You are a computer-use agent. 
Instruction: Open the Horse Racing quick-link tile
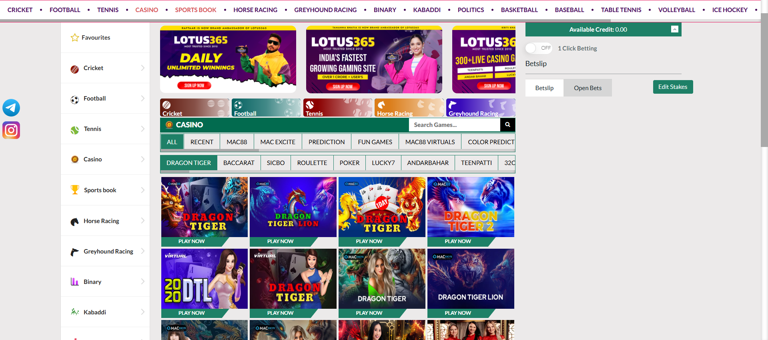409,108
